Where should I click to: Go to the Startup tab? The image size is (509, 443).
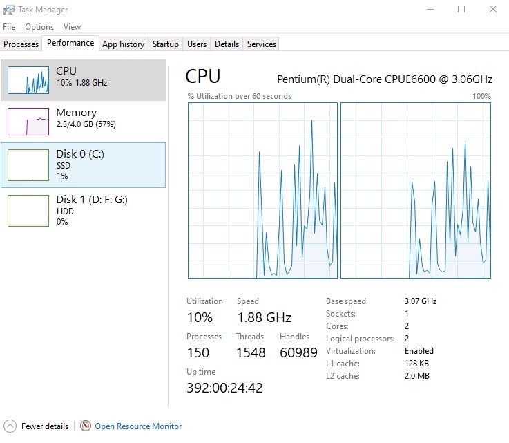[166, 44]
